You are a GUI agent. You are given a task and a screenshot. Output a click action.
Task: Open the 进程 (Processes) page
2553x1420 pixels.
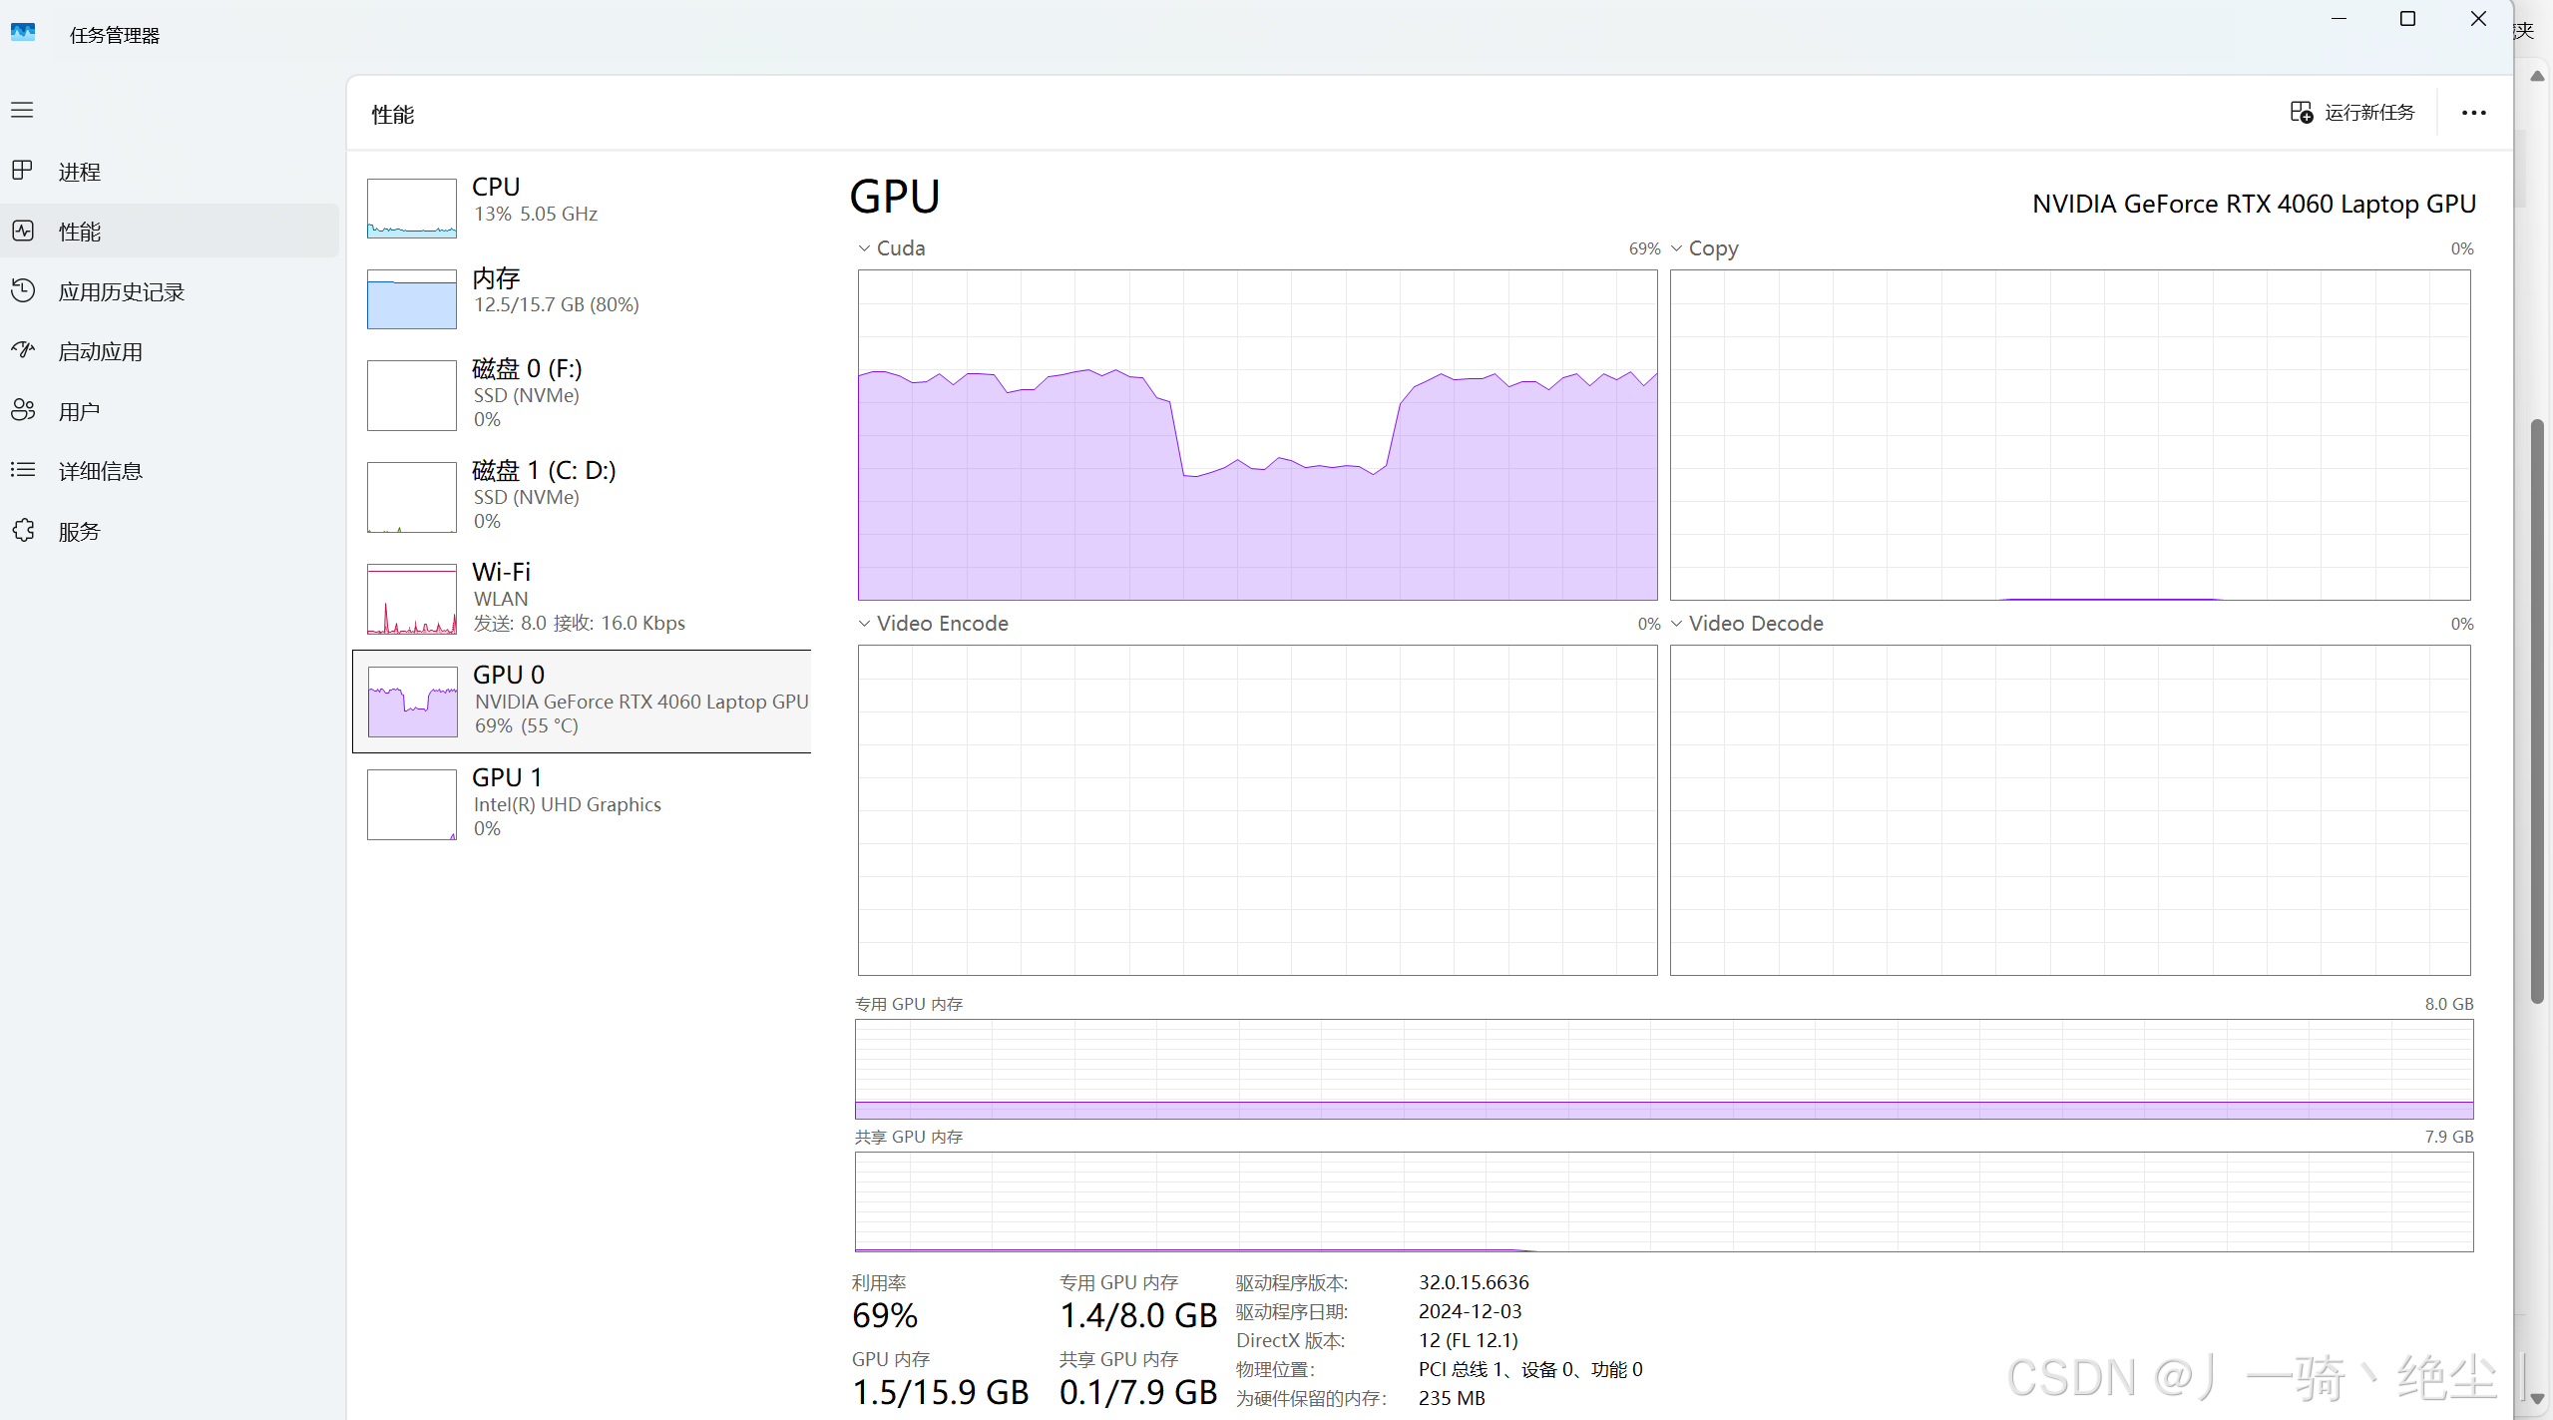click(x=80, y=171)
